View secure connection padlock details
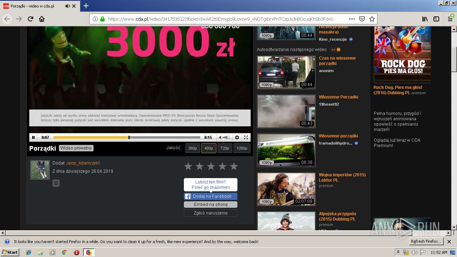The width and height of the screenshot is (457, 257). click(x=102, y=19)
